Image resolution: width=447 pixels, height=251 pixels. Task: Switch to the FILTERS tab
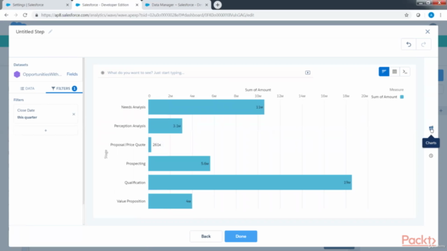tap(64, 89)
